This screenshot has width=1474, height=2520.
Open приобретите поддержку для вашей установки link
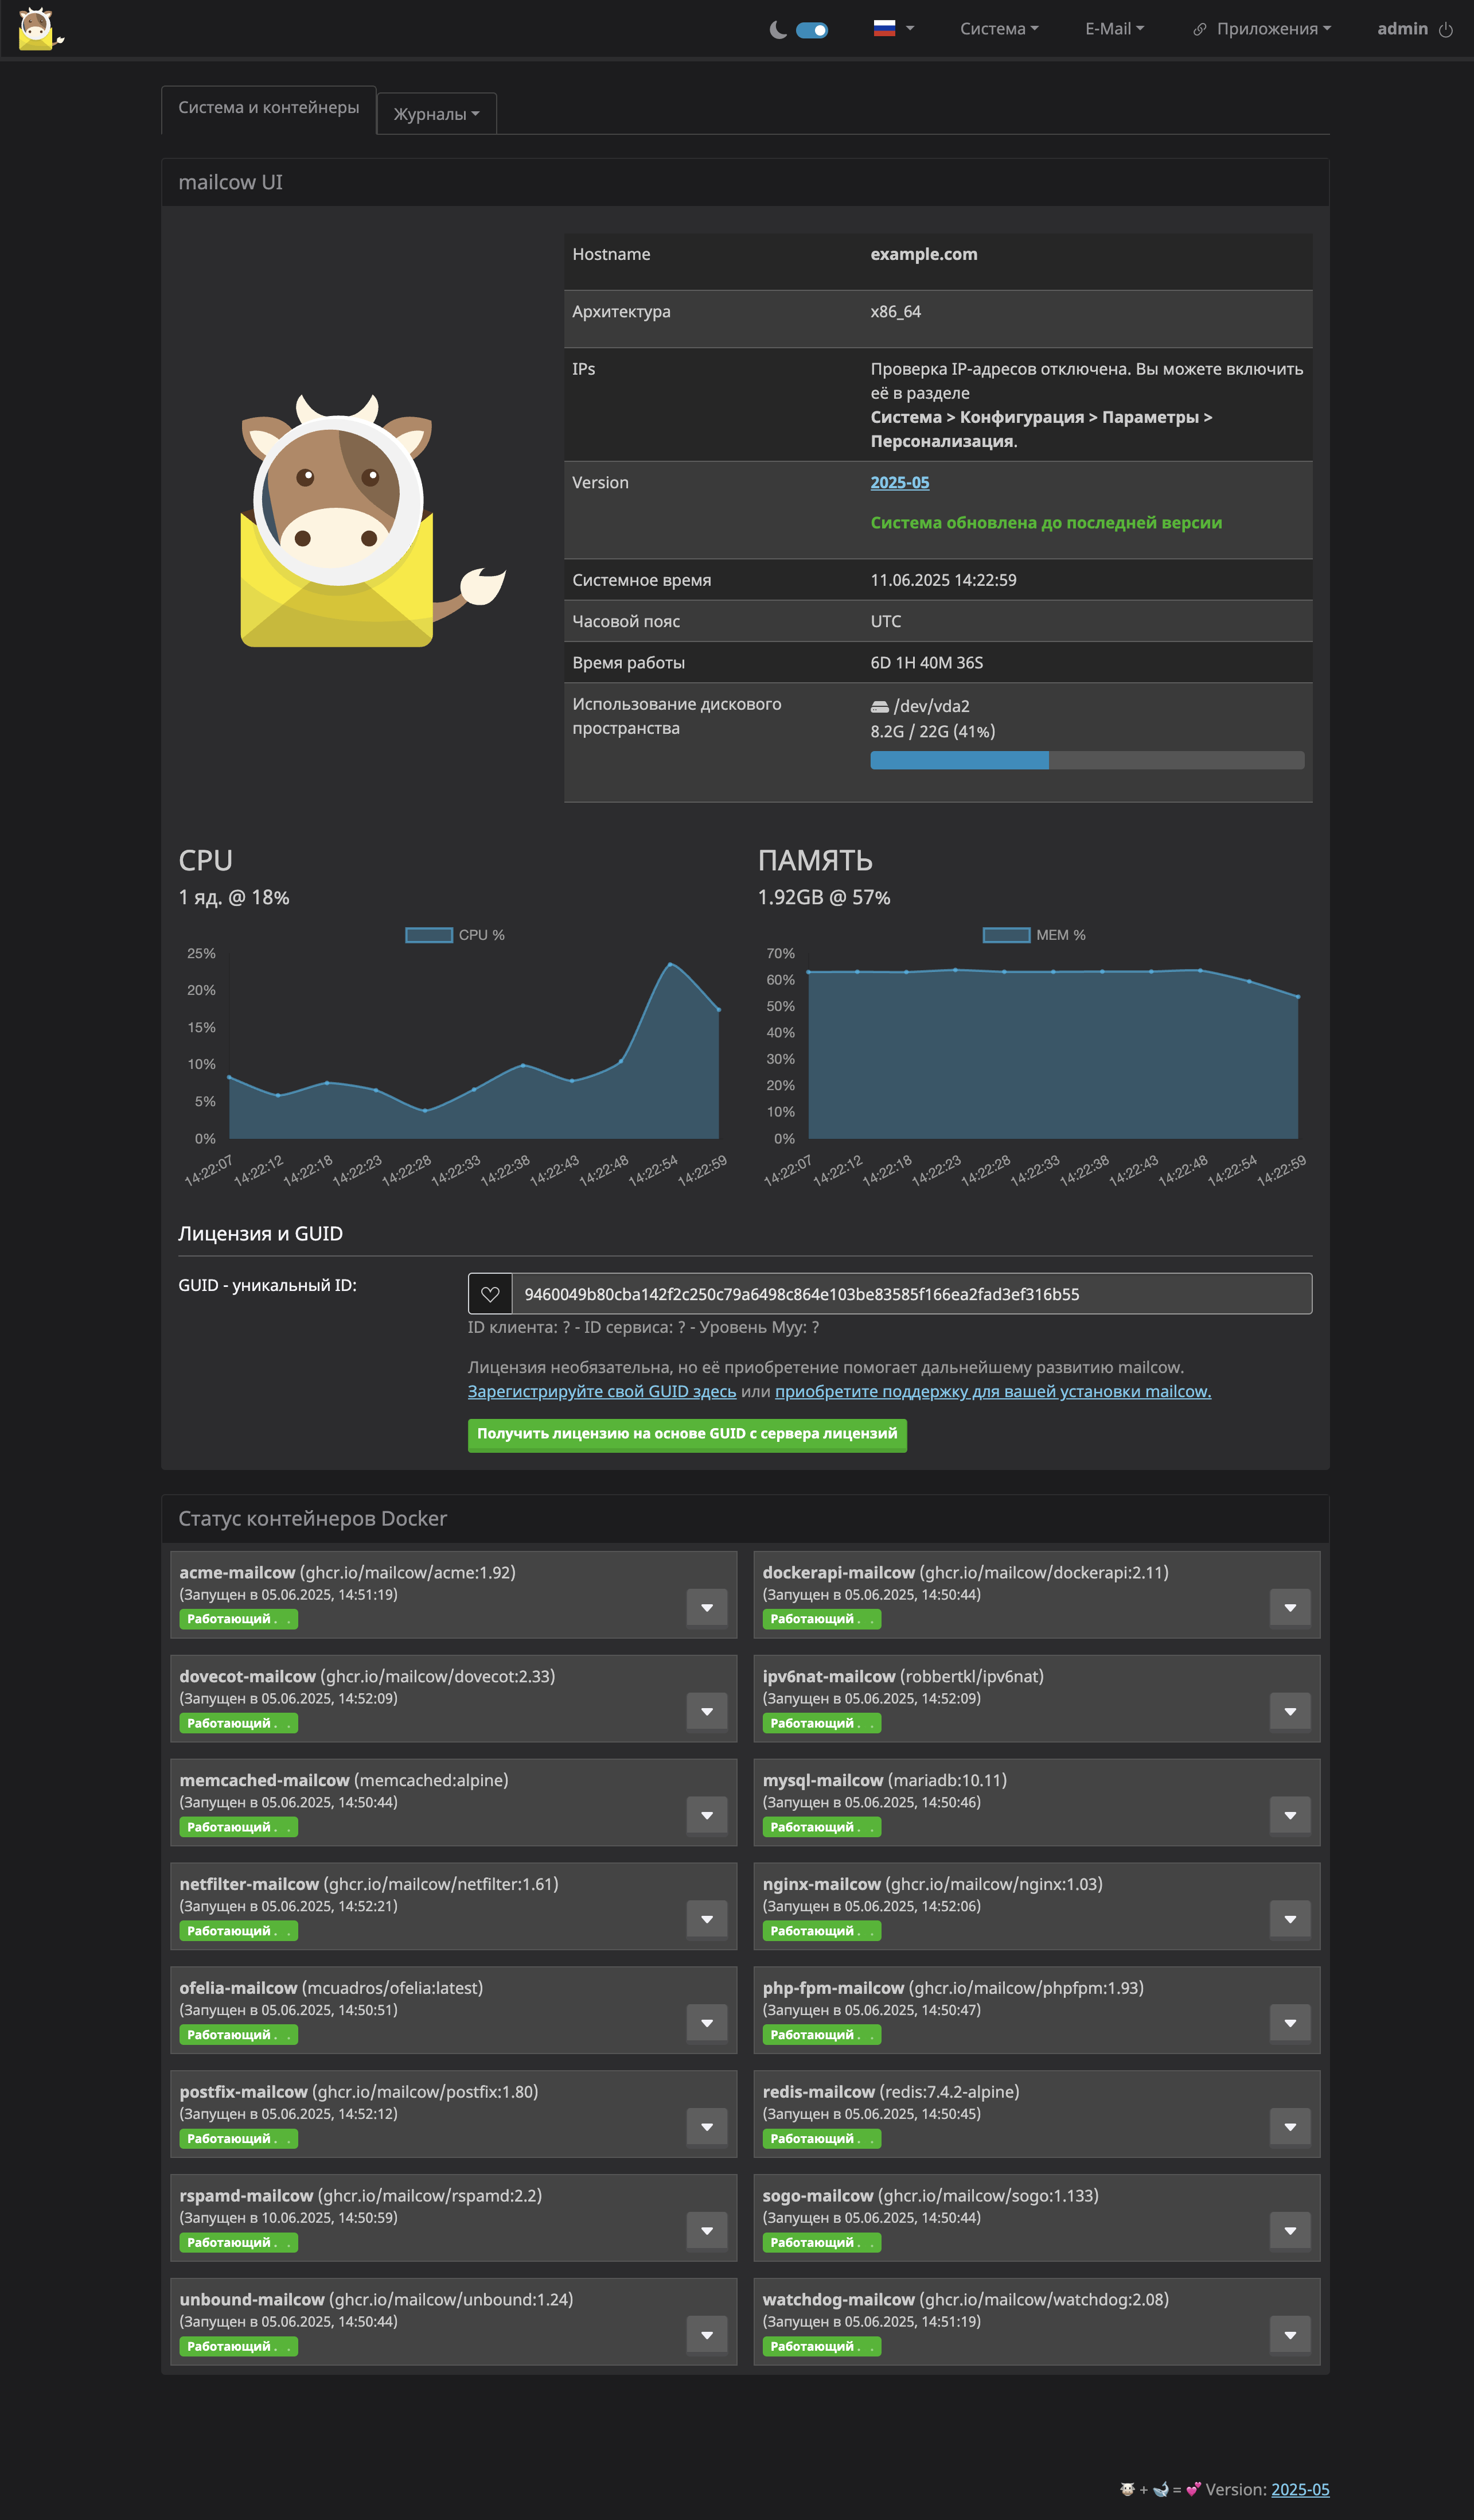(992, 1391)
